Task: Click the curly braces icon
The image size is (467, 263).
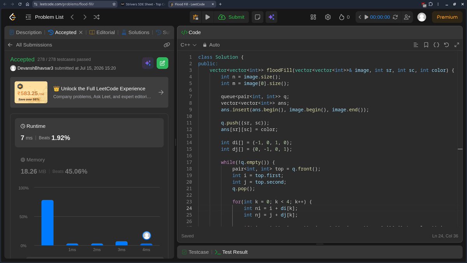Action: (436, 45)
